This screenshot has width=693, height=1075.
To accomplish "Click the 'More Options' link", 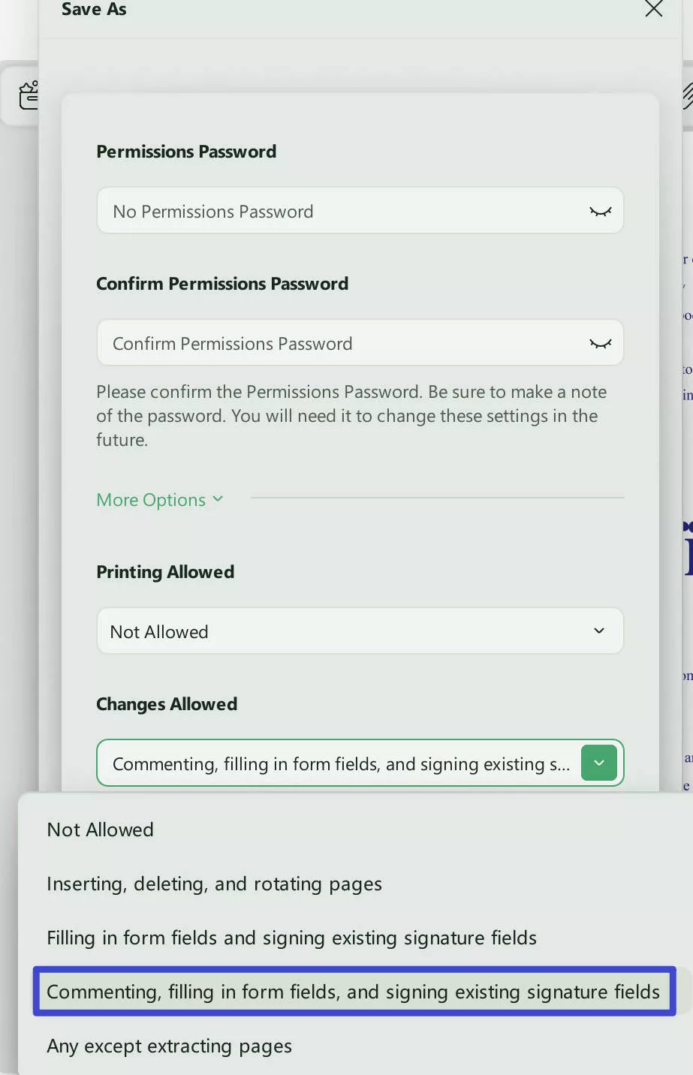I will (150, 499).
